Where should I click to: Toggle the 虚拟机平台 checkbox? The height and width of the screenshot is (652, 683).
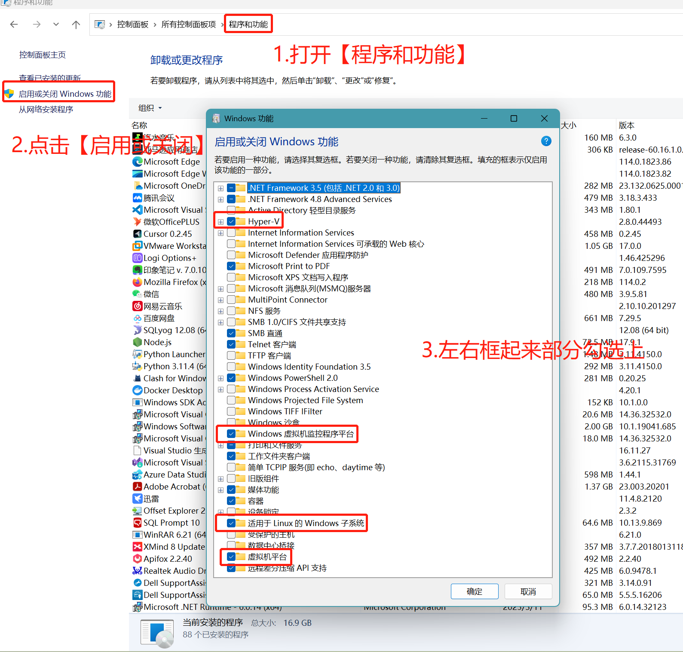[231, 557]
